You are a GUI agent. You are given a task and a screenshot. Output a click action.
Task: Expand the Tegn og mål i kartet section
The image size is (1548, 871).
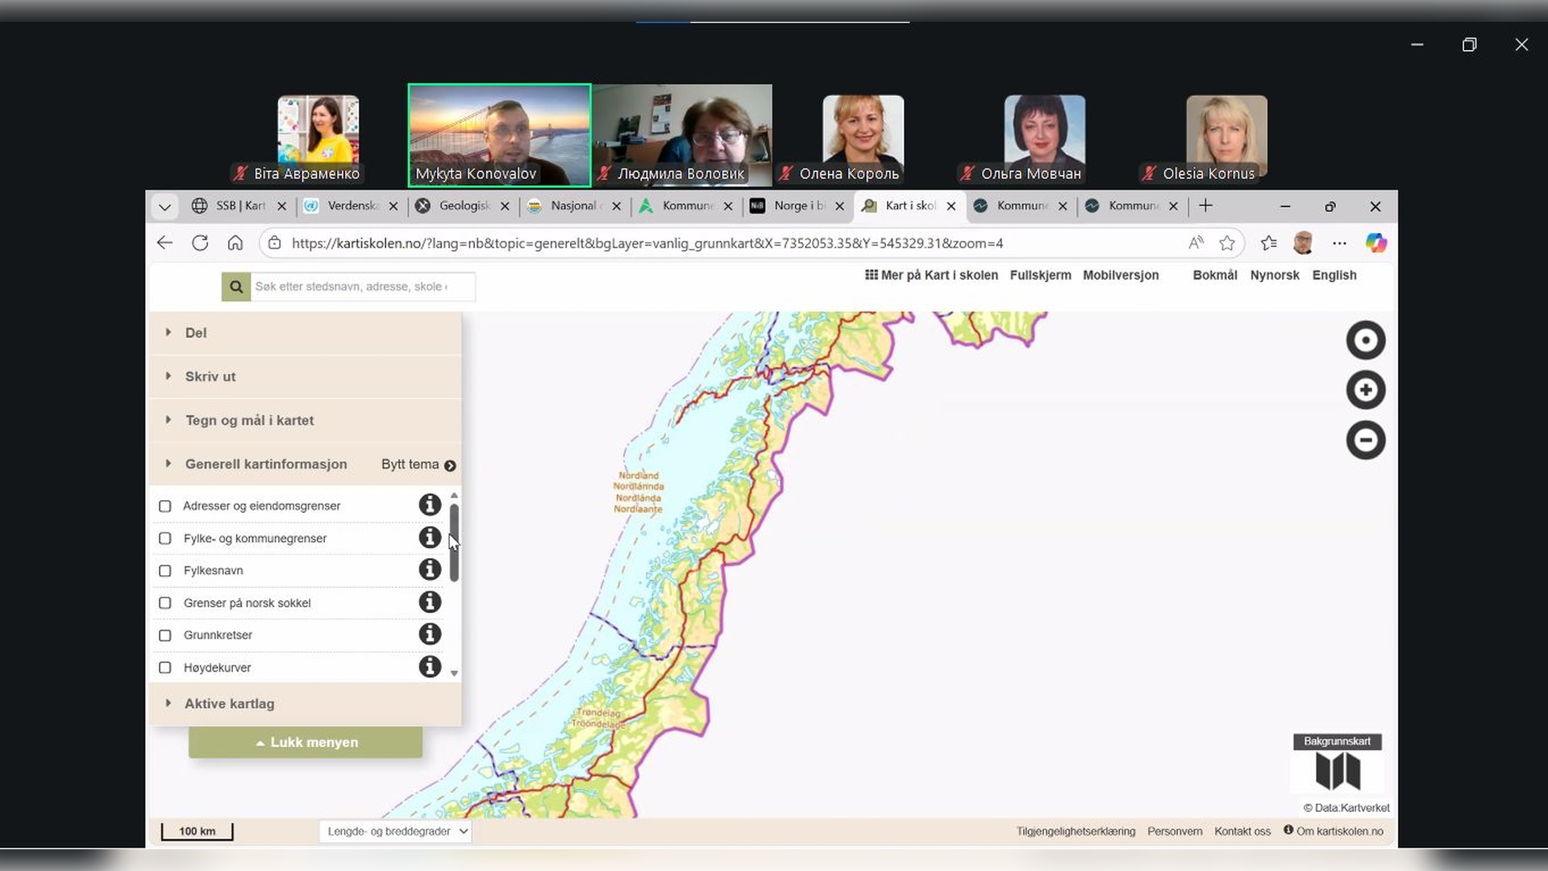[249, 420]
